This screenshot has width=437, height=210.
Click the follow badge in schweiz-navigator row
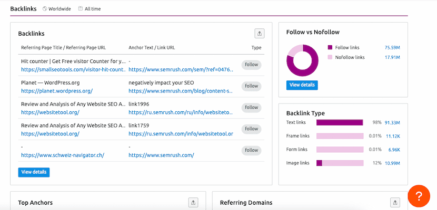[x=251, y=150]
